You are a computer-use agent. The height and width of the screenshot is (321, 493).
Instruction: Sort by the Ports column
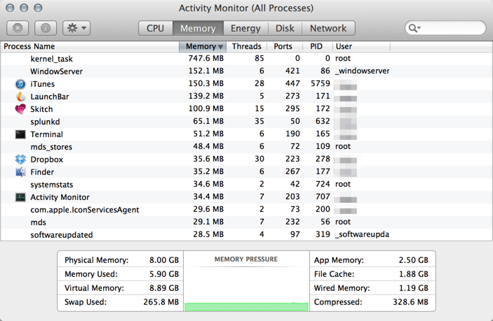click(285, 46)
